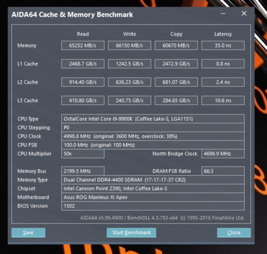Click the North Bridge Clock 4698.9 MHz field
The image size is (267, 254).
click(223, 154)
